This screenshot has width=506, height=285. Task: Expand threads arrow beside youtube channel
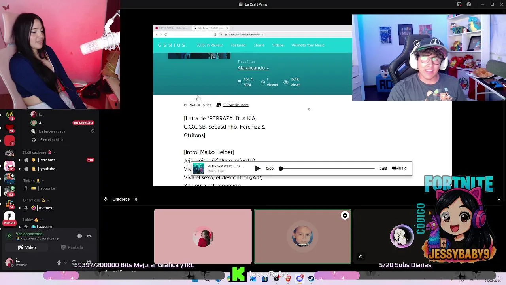pyautogui.click(x=19, y=169)
